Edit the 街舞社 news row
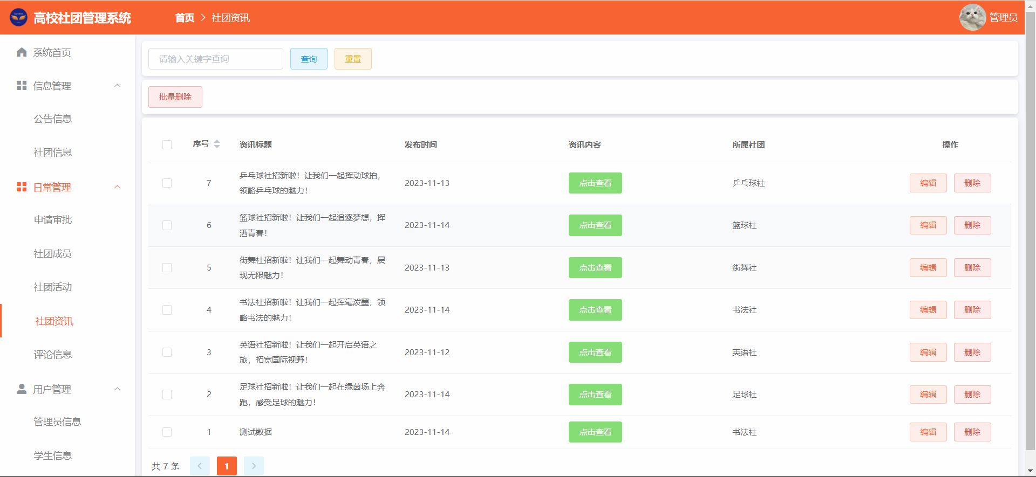Viewport: 1036px width, 477px height. (x=928, y=268)
